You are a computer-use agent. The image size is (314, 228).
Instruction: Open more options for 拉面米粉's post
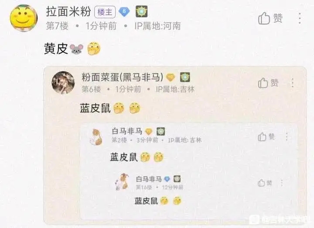click(300, 18)
